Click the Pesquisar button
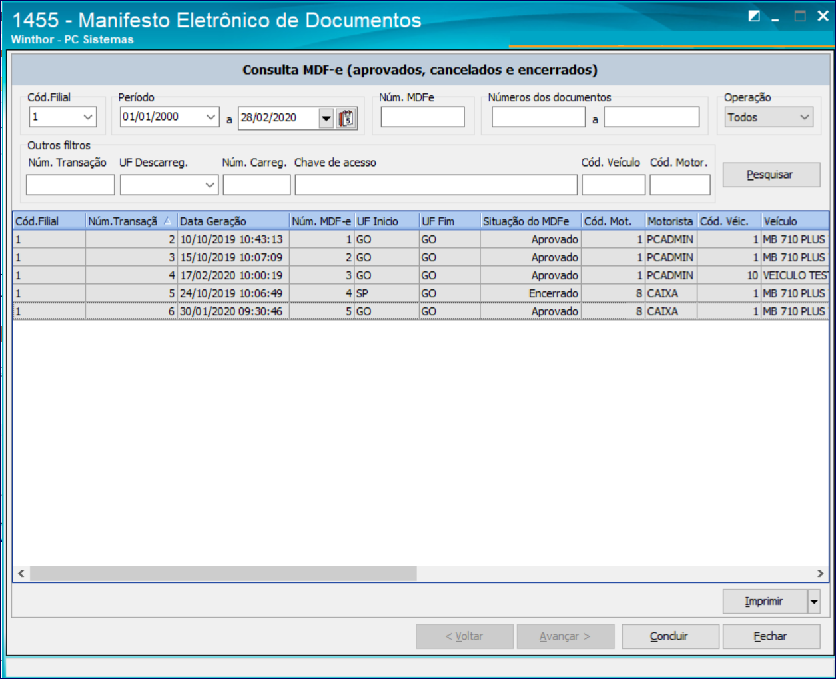The width and height of the screenshot is (836, 679). 771,175
